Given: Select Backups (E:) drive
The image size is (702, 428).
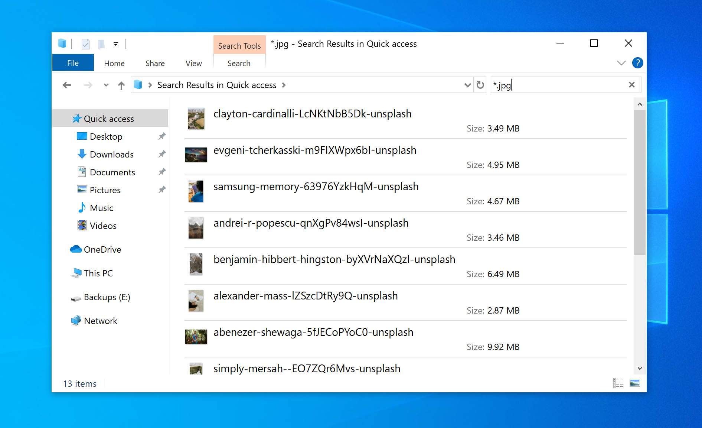Looking at the screenshot, I should (107, 297).
